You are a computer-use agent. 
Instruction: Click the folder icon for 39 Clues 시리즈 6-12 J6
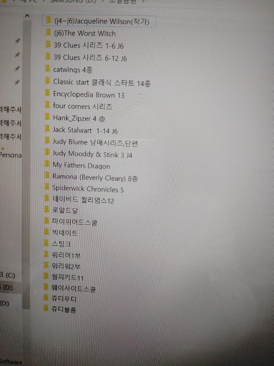click(x=48, y=56)
